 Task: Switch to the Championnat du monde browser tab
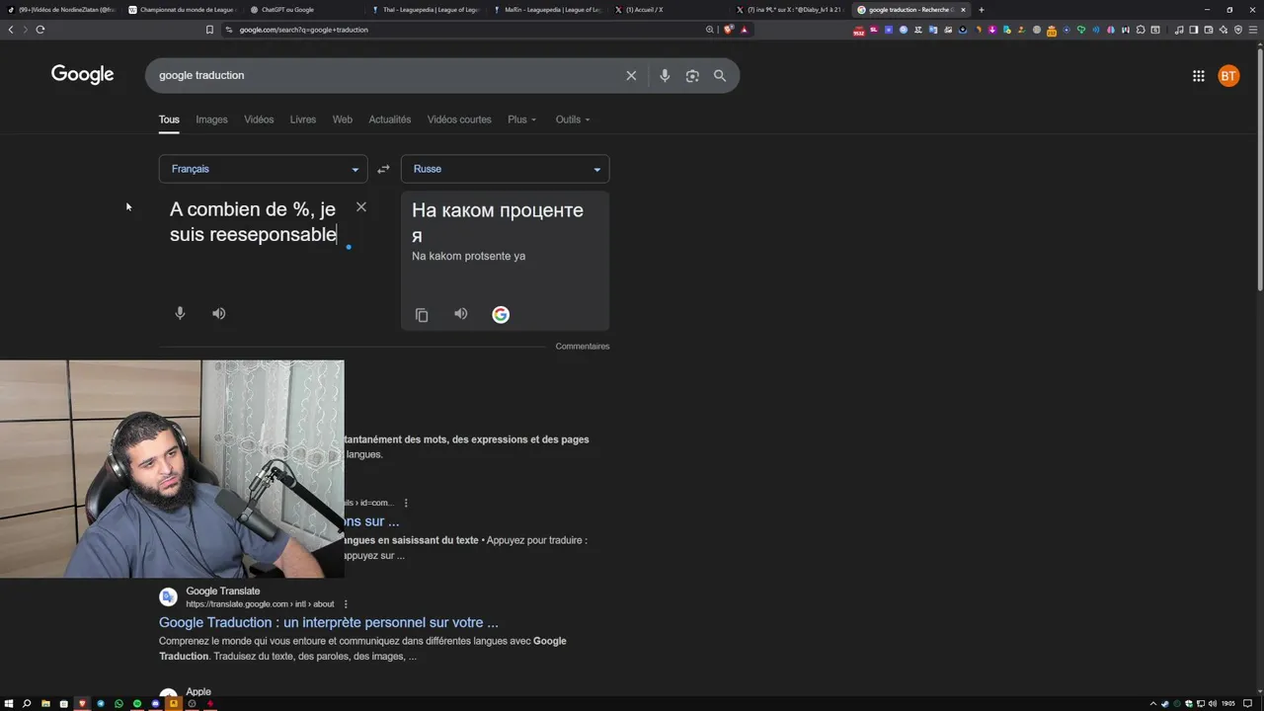183,10
